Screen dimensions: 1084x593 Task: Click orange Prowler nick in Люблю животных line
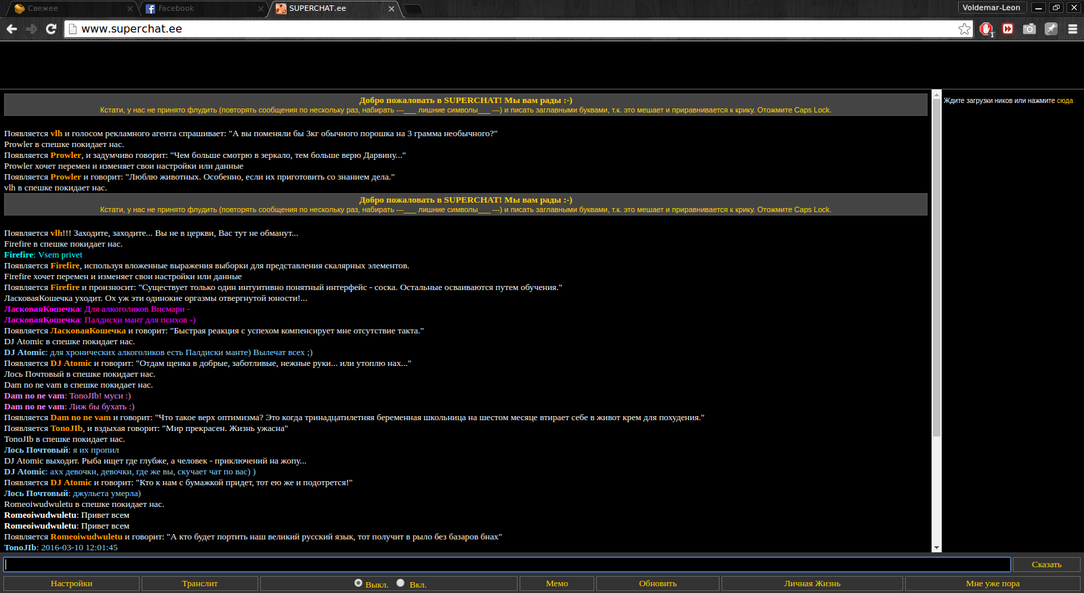click(66, 177)
